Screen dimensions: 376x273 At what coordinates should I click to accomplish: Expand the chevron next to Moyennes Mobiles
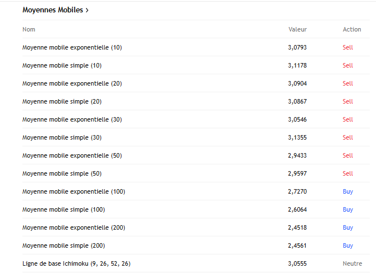(x=87, y=10)
